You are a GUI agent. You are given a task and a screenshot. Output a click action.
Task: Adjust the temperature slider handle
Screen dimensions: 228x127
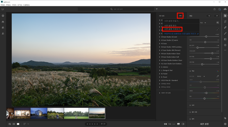click(x=201, y=82)
